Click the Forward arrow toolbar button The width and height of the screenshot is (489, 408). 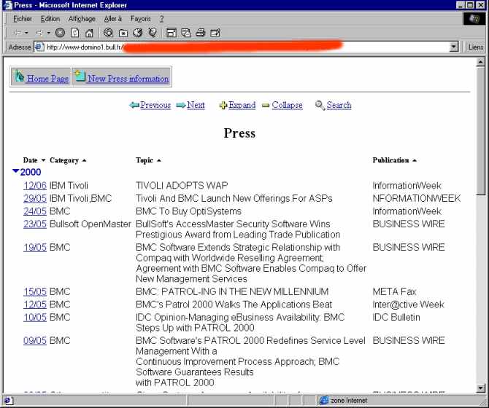pos(39,33)
